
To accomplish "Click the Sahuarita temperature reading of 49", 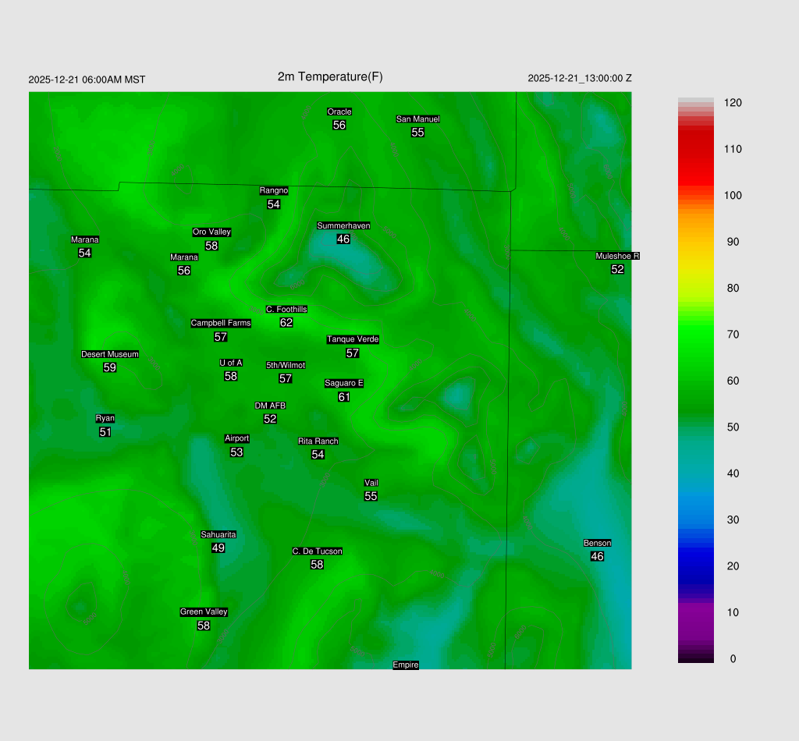I will [x=218, y=548].
